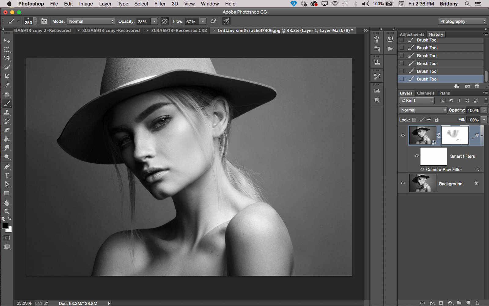Toggle Smart Filters visibility eye
This screenshot has width=489, height=306.
(416, 156)
